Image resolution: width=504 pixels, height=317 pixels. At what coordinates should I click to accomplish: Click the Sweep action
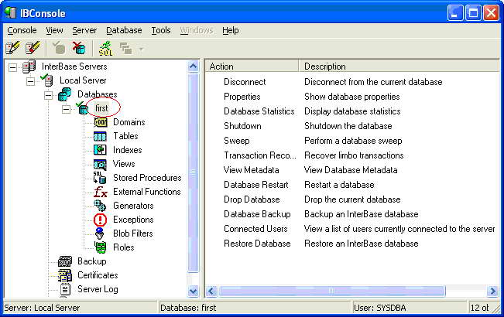point(237,141)
